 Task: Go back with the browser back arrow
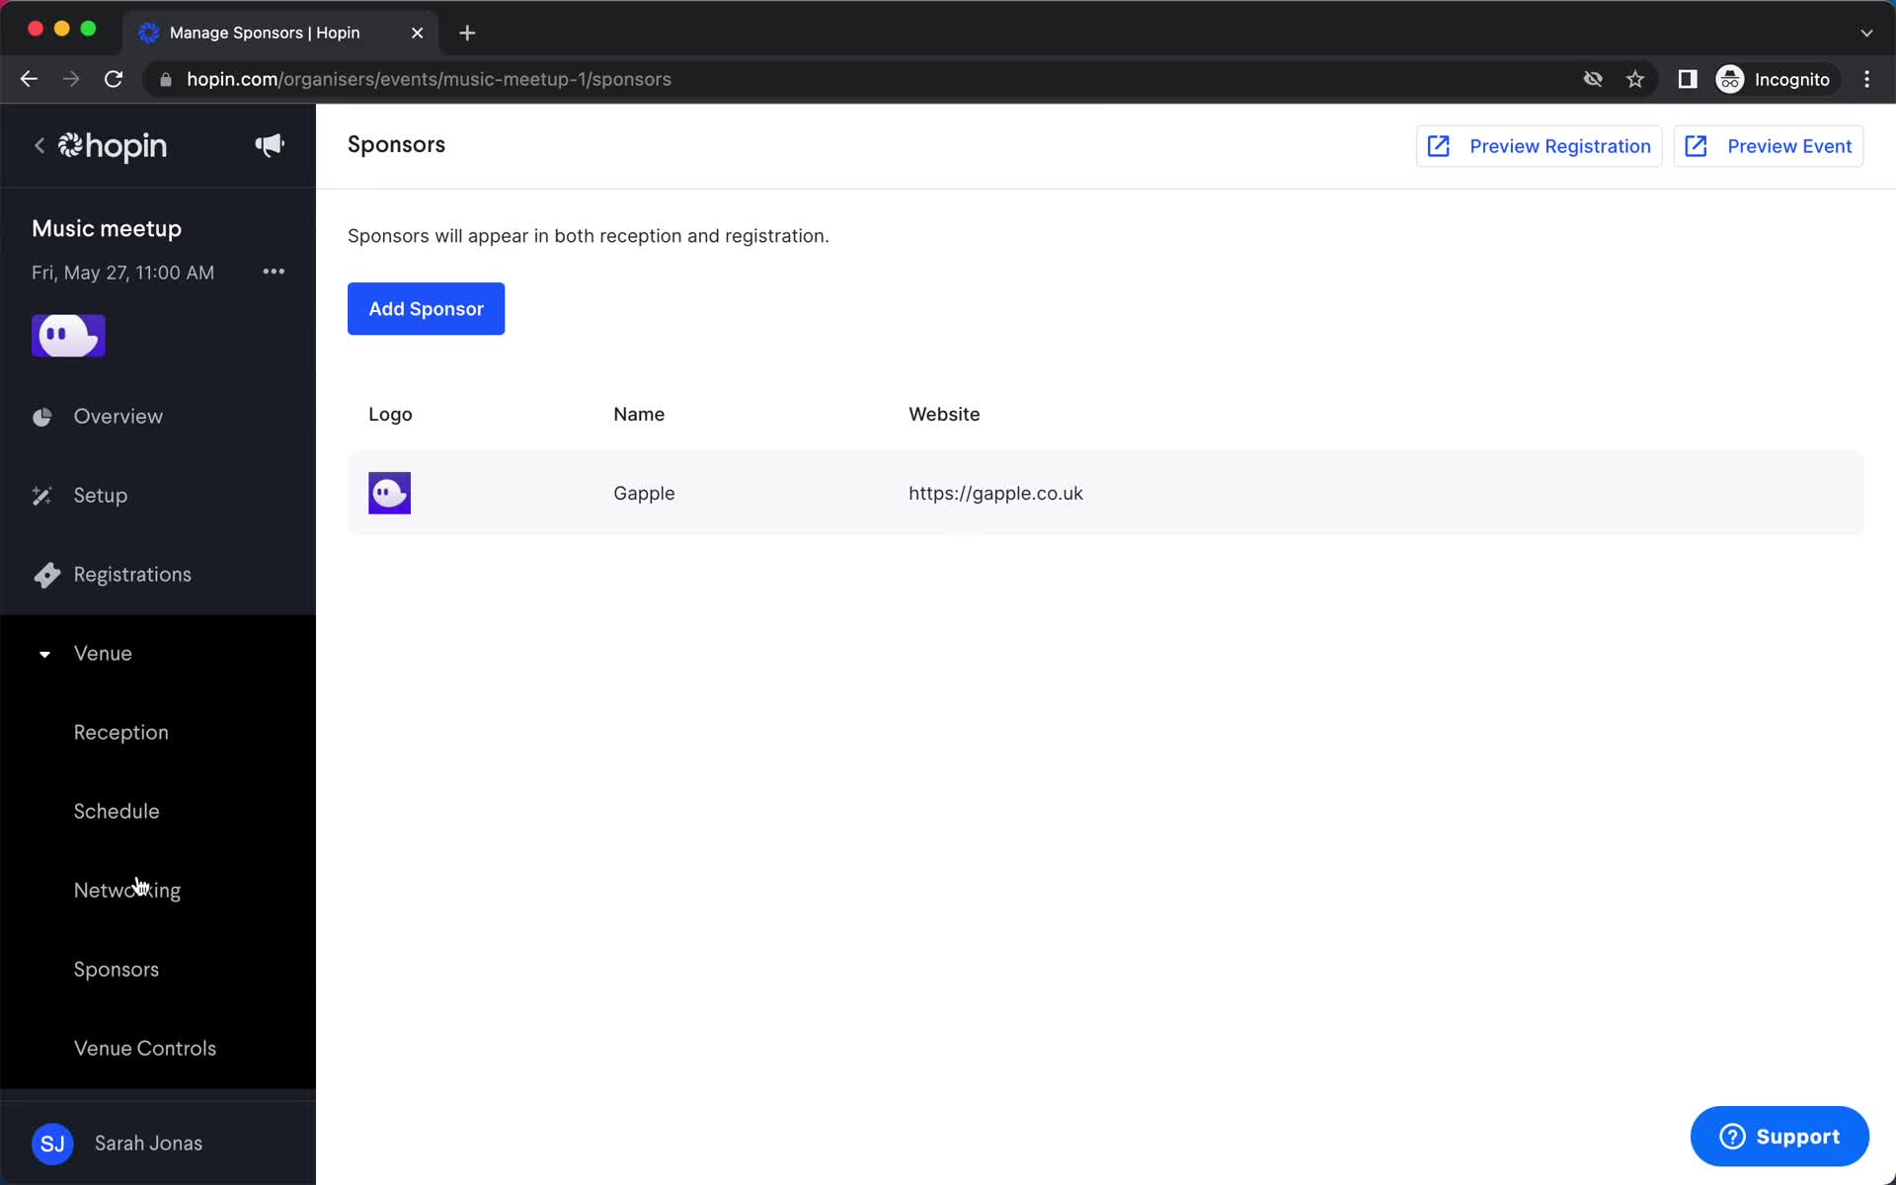click(29, 79)
